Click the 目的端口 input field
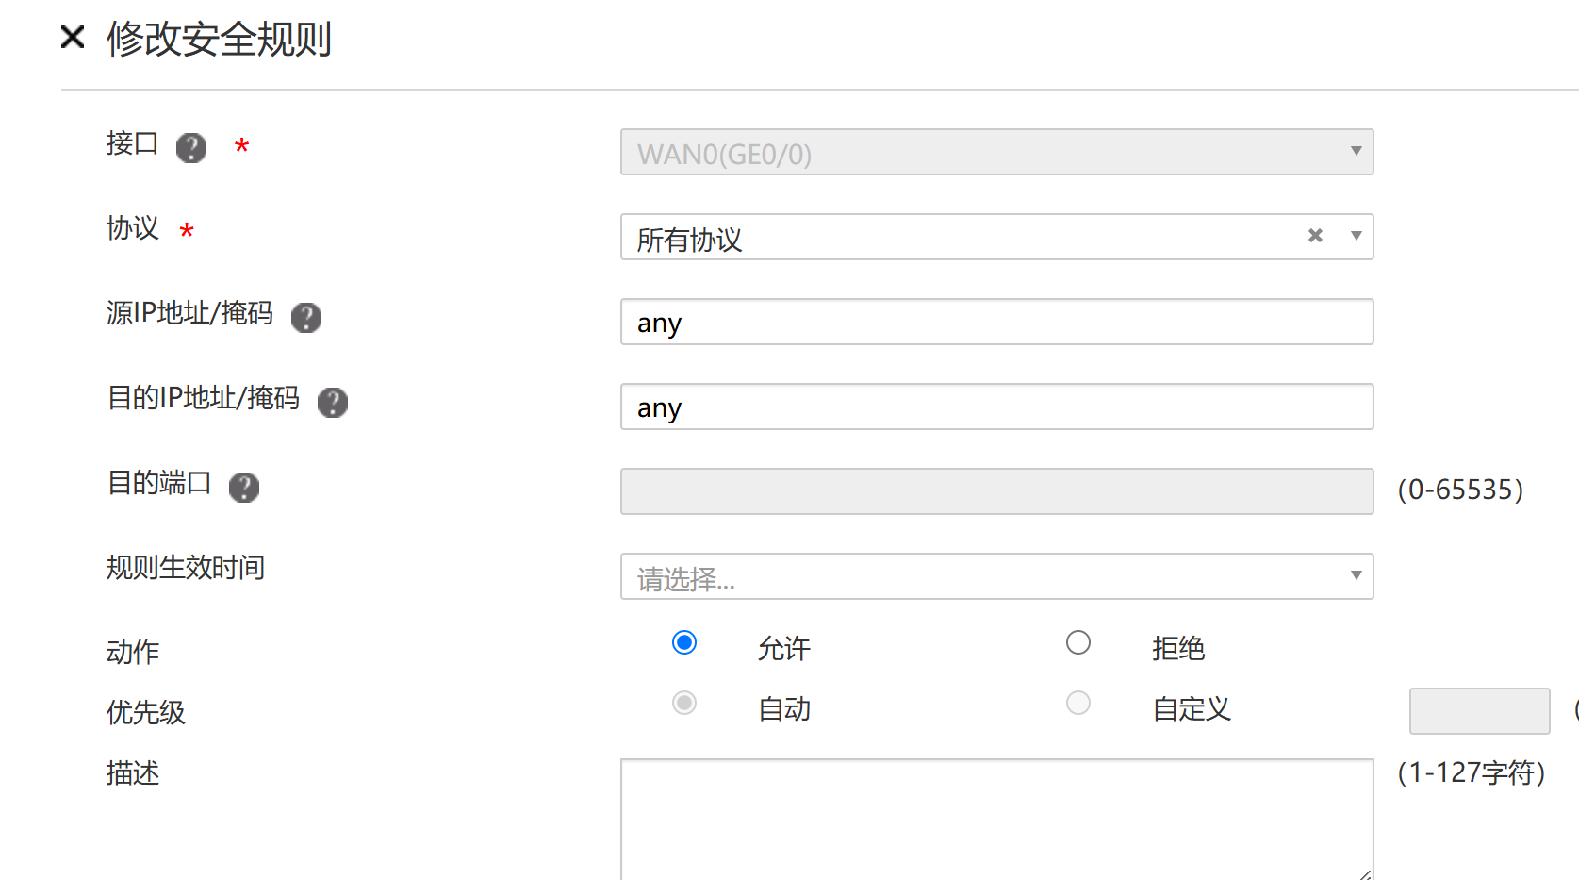 click(x=996, y=491)
